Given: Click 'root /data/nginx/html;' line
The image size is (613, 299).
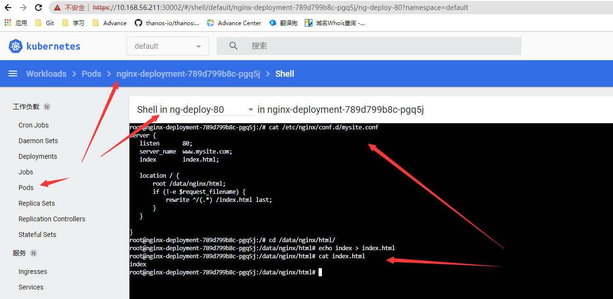Looking at the screenshot, I should [x=189, y=184].
